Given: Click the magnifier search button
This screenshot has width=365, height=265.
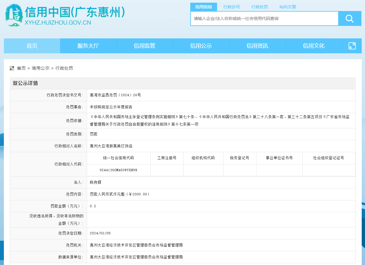Looking at the screenshot, I should (x=349, y=18).
